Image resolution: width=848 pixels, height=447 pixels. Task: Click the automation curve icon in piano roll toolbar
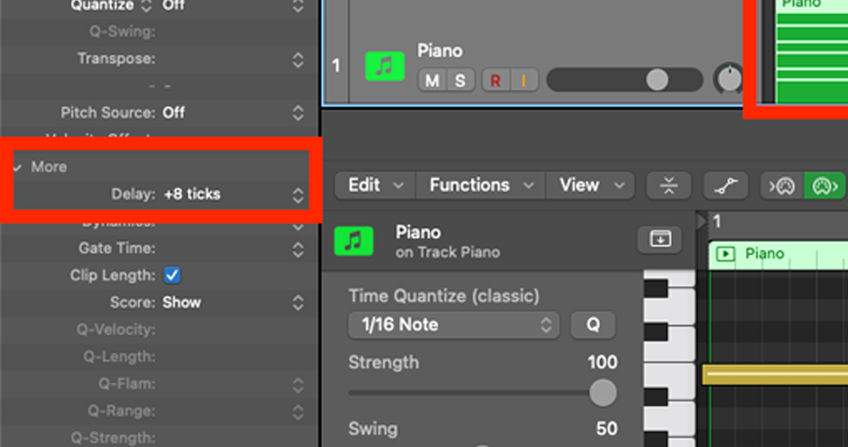coord(725,186)
